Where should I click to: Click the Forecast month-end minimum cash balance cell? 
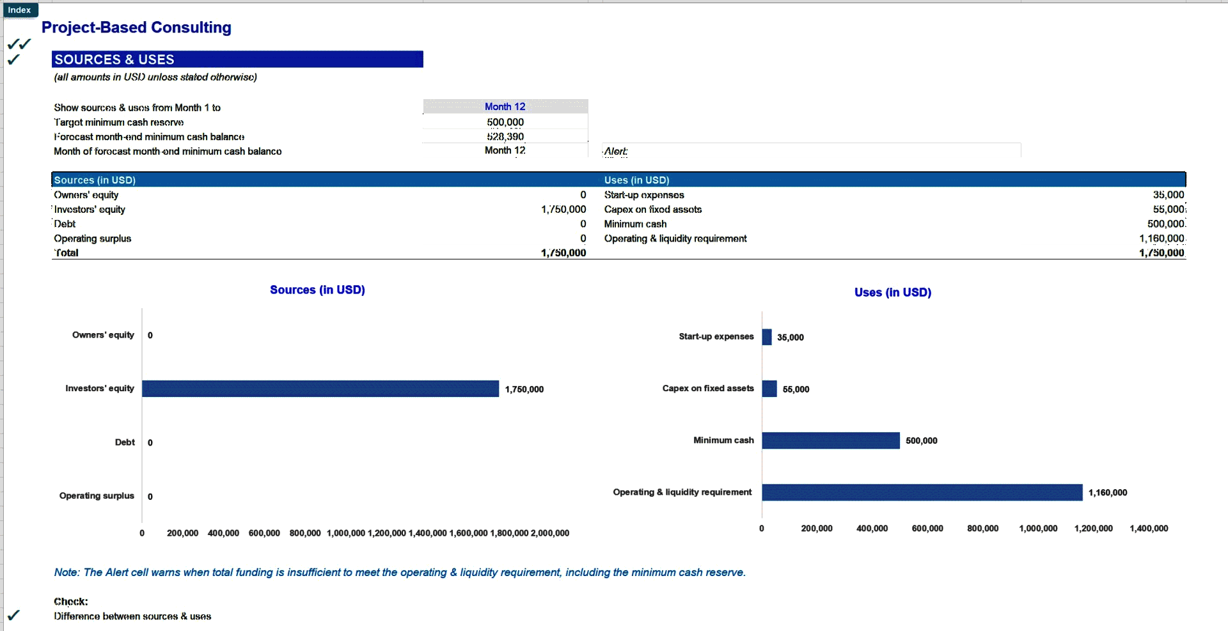coord(505,136)
